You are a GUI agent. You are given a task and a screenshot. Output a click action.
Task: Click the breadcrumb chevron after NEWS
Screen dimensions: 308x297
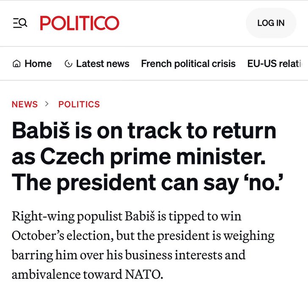click(x=47, y=104)
